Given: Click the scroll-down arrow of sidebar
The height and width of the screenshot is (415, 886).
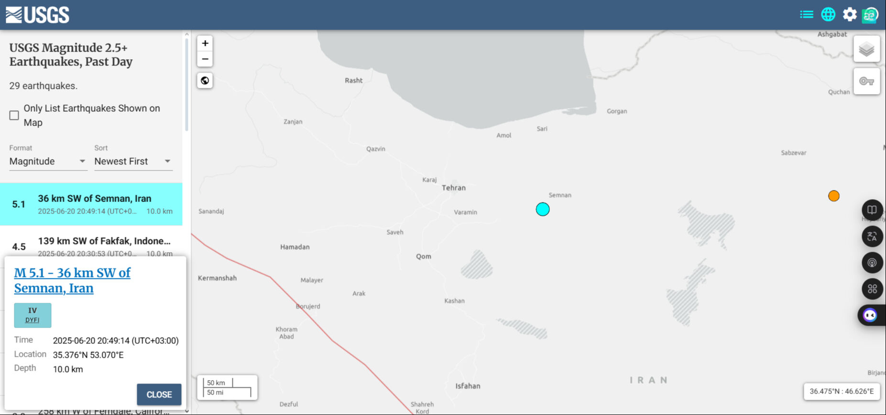Looking at the screenshot, I should 186,411.
